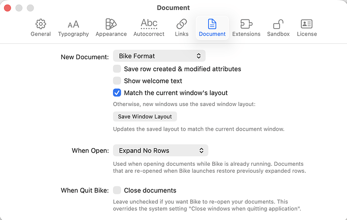Open the New Document format dropdown
The height and width of the screenshot is (220, 347).
pyautogui.click(x=159, y=56)
